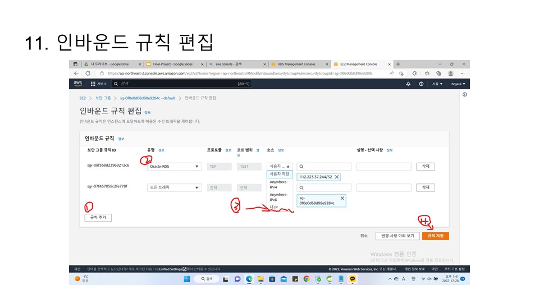This screenshot has height=303, width=539.
Task: Open the Mail app from taskbar
Action: [x=284, y=279]
